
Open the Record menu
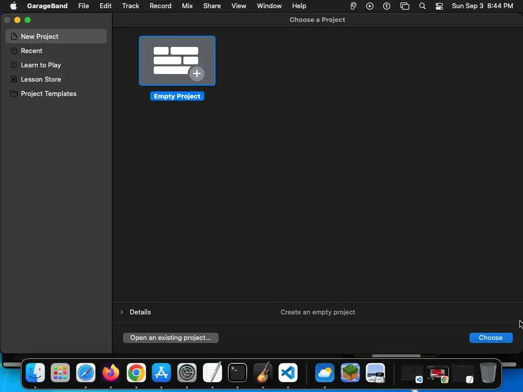160,6
